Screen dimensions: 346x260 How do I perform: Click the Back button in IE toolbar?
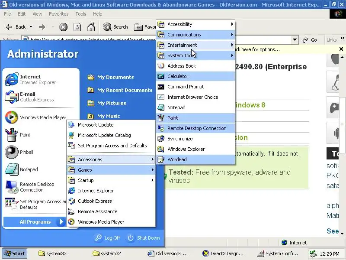click(x=16, y=27)
